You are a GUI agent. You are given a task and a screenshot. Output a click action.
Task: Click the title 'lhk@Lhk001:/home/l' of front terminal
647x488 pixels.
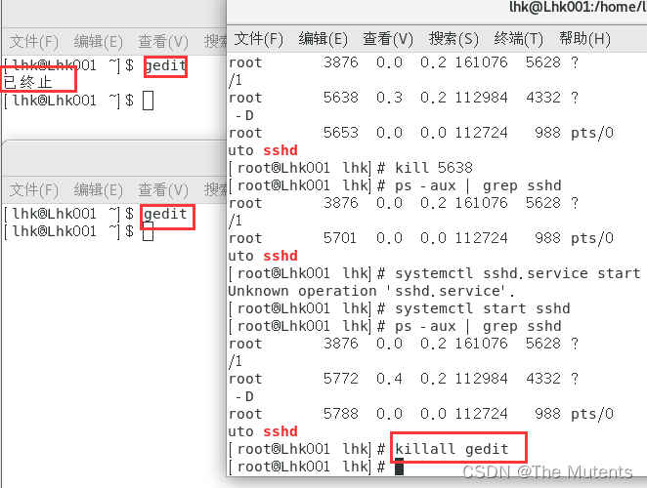pos(578,7)
